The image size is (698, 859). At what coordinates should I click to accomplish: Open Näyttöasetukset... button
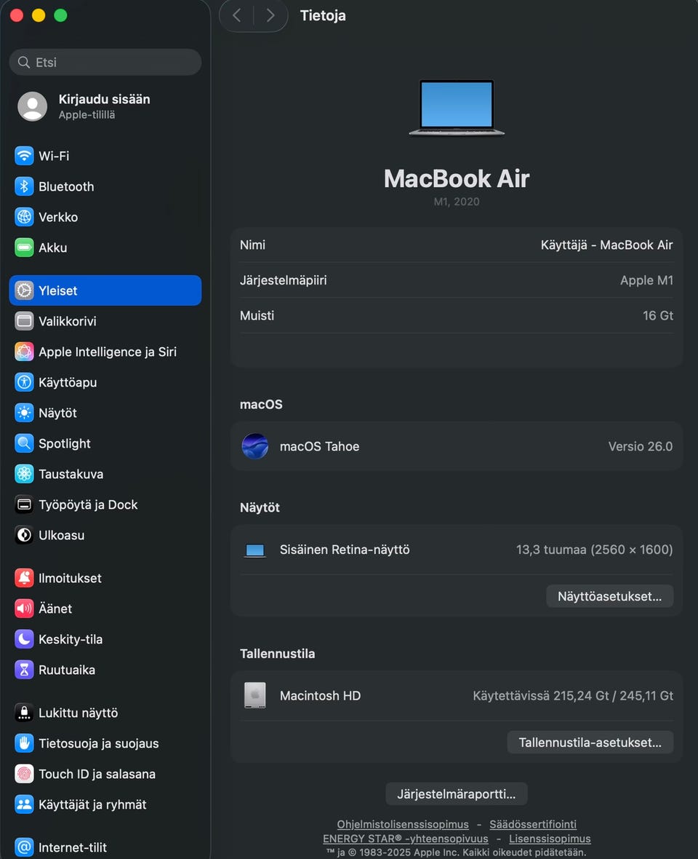coord(609,596)
